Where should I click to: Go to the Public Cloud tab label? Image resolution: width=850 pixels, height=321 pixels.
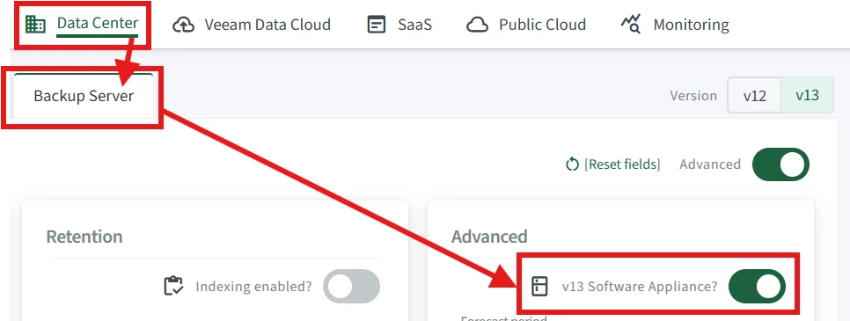click(x=542, y=25)
